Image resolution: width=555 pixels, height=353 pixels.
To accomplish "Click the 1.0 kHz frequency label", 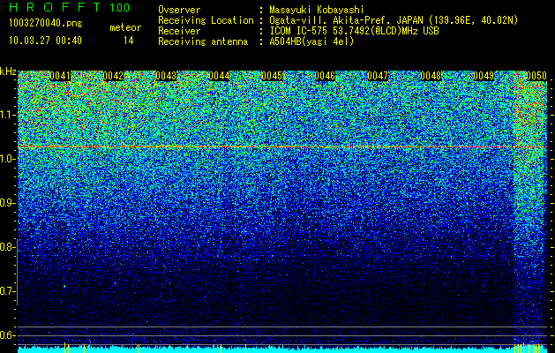I will pos(7,159).
